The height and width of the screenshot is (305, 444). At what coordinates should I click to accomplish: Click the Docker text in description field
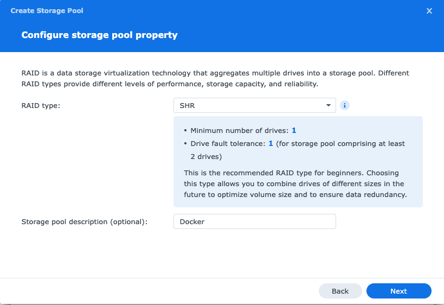[x=192, y=221]
